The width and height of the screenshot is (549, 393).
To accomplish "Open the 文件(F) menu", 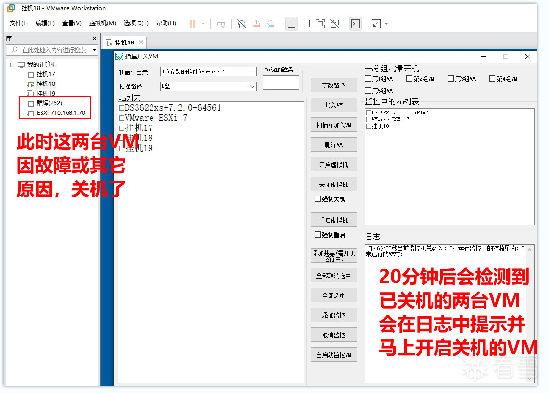I will tap(18, 23).
